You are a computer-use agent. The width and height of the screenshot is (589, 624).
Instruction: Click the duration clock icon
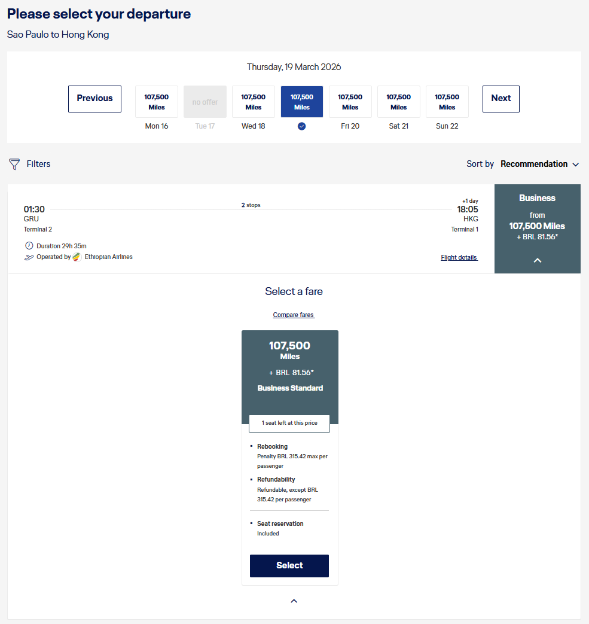coord(29,246)
